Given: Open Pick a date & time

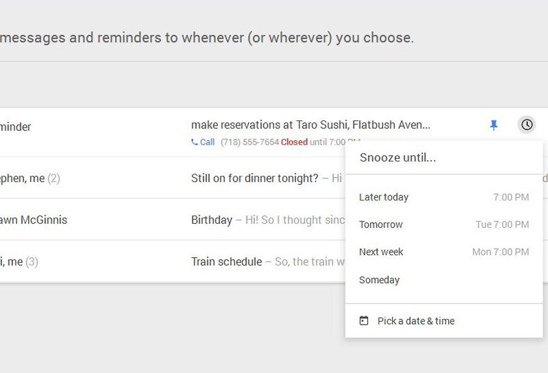Looking at the screenshot, I should [416, 321].
